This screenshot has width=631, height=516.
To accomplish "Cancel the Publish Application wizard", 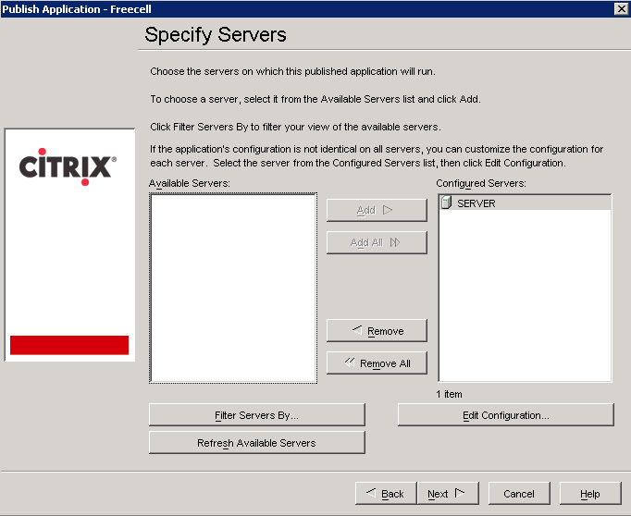I will [x=519, y=493].
